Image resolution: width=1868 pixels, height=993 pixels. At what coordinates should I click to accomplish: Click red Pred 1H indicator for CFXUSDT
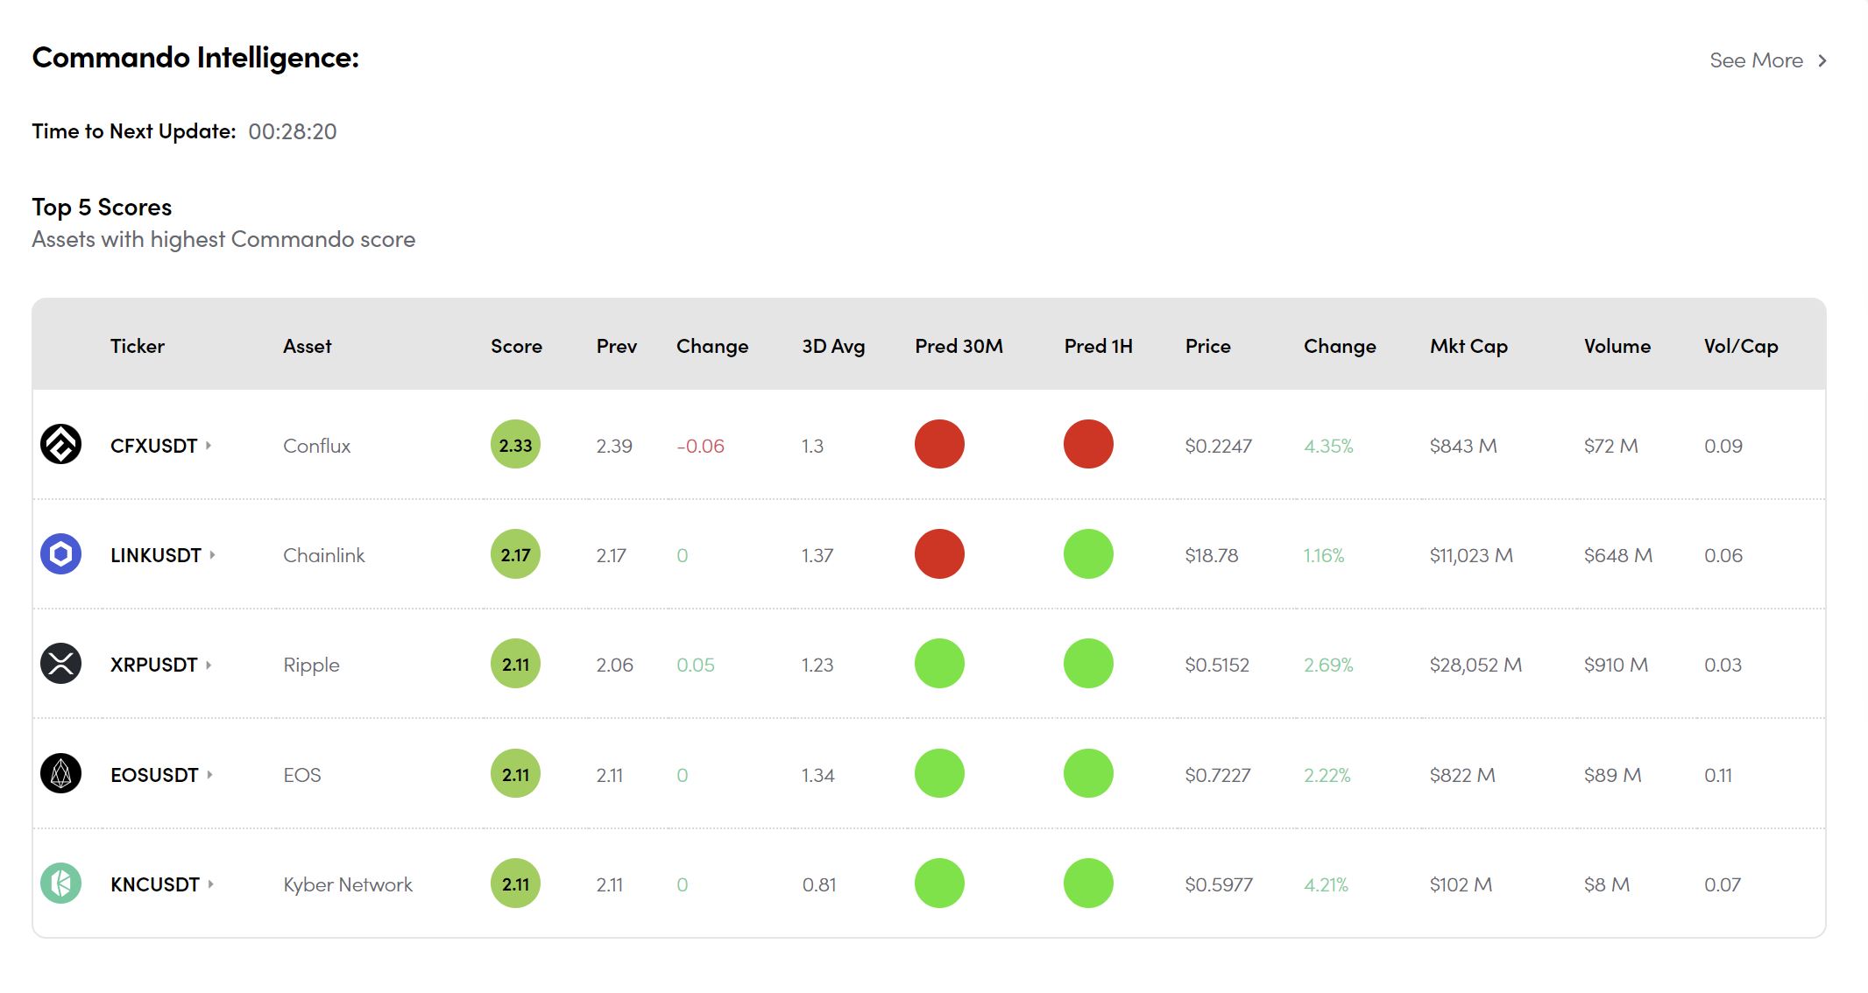(x=1088, y=445)
